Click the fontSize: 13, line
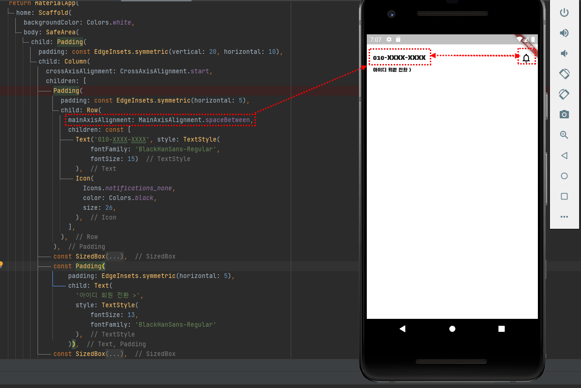 pos(115,315)
